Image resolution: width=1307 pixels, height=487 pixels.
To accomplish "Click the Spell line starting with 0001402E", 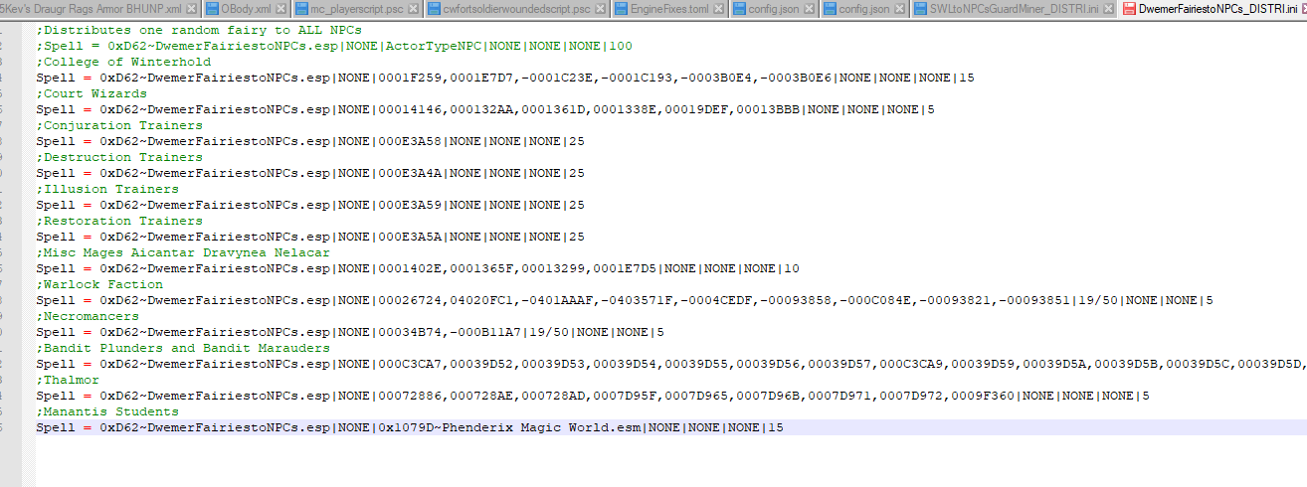I will (x=418, y=268).
